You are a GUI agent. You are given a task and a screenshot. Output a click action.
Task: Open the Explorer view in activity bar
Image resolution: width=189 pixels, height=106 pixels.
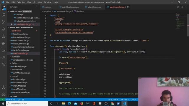[4, 8]
